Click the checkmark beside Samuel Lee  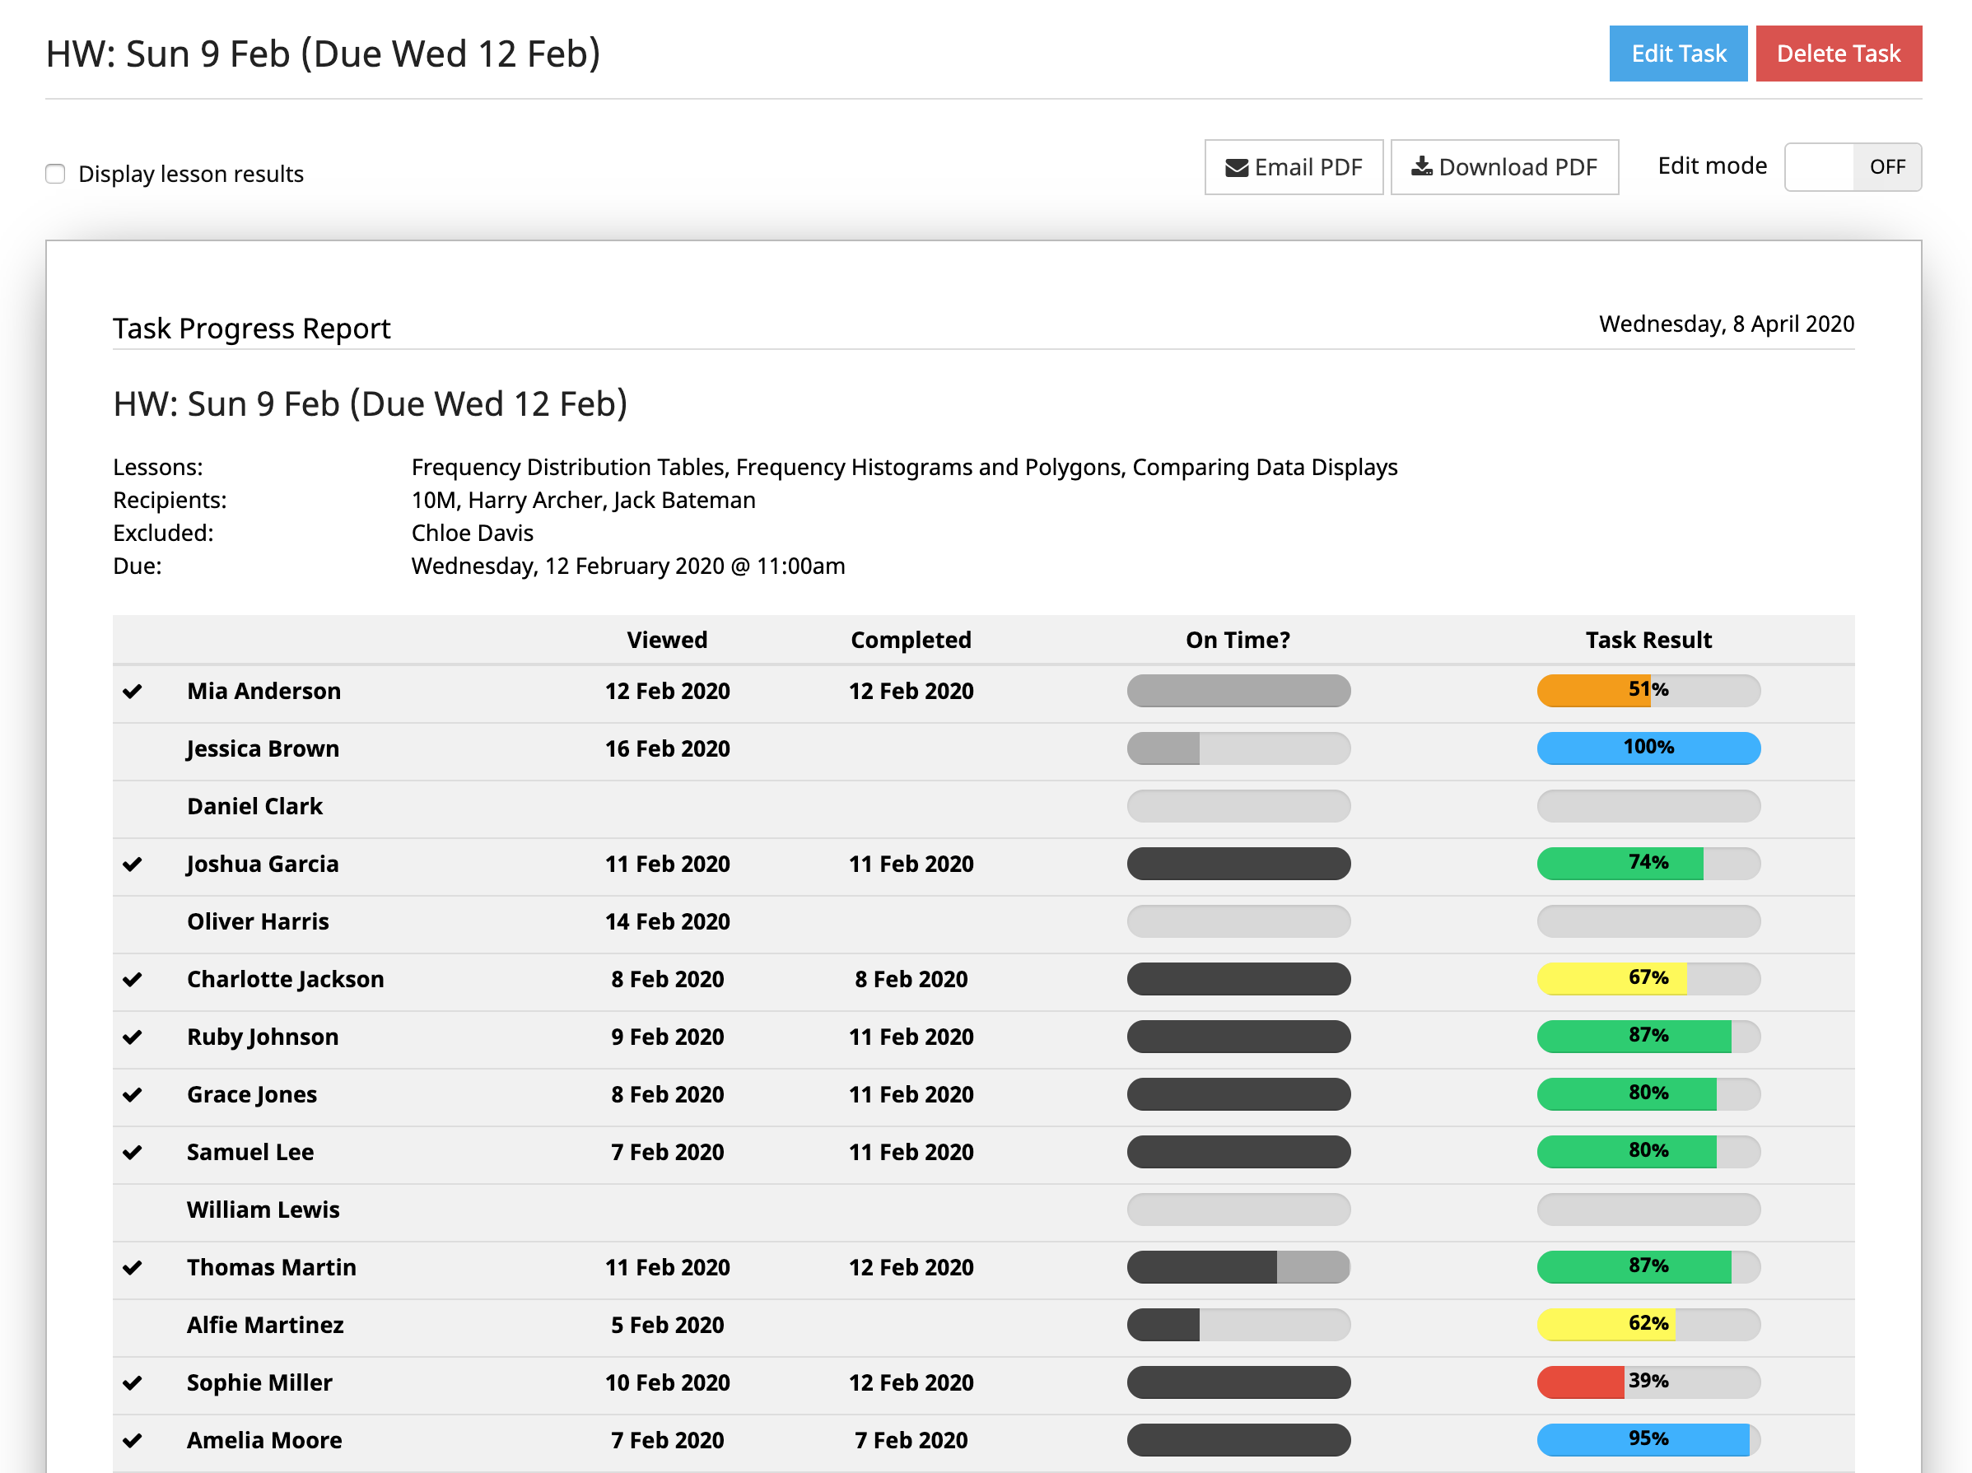click(133, 1151)
